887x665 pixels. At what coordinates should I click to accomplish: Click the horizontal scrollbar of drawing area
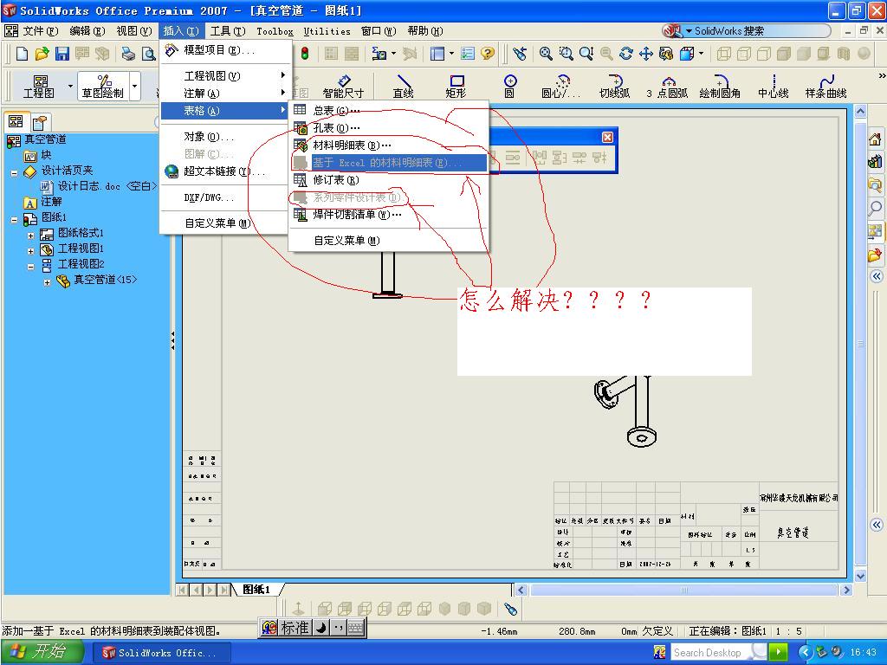pos(684,590)
